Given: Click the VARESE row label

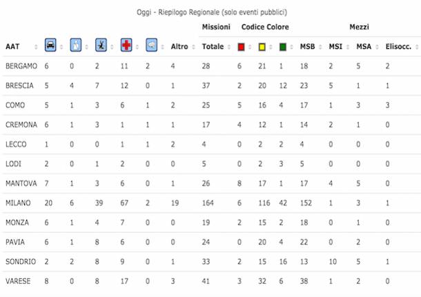Looking at the screenshot, I should tap(18, 281).
